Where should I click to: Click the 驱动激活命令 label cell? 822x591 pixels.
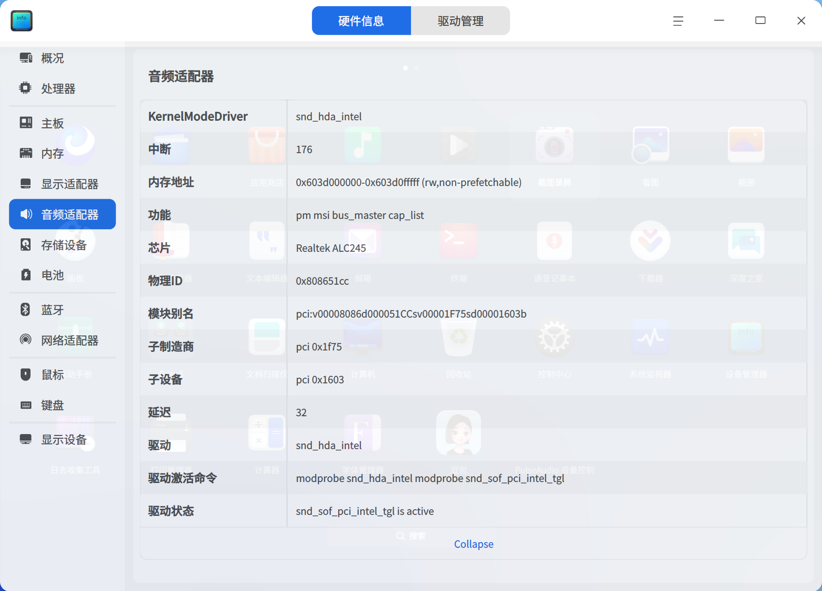pos(214,478)
